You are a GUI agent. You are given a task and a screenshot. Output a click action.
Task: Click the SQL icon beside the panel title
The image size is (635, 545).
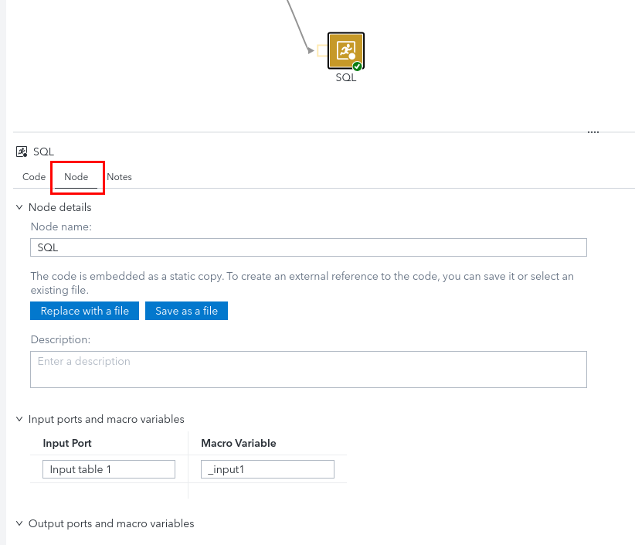22,152
